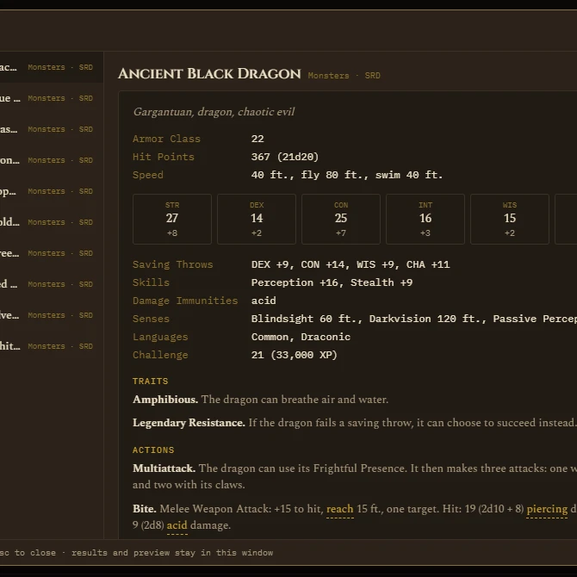The image size is (577, 577).
Task: Click the Ancient Black Dragon title
Action: click(209, 73)
